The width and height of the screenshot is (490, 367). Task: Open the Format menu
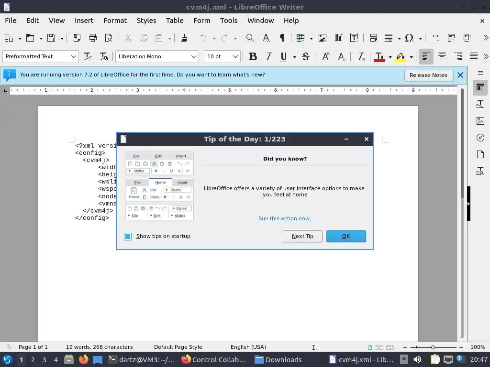point(115,21)
